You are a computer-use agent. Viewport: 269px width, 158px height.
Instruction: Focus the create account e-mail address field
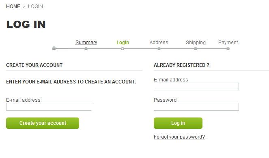click(49, 107)
